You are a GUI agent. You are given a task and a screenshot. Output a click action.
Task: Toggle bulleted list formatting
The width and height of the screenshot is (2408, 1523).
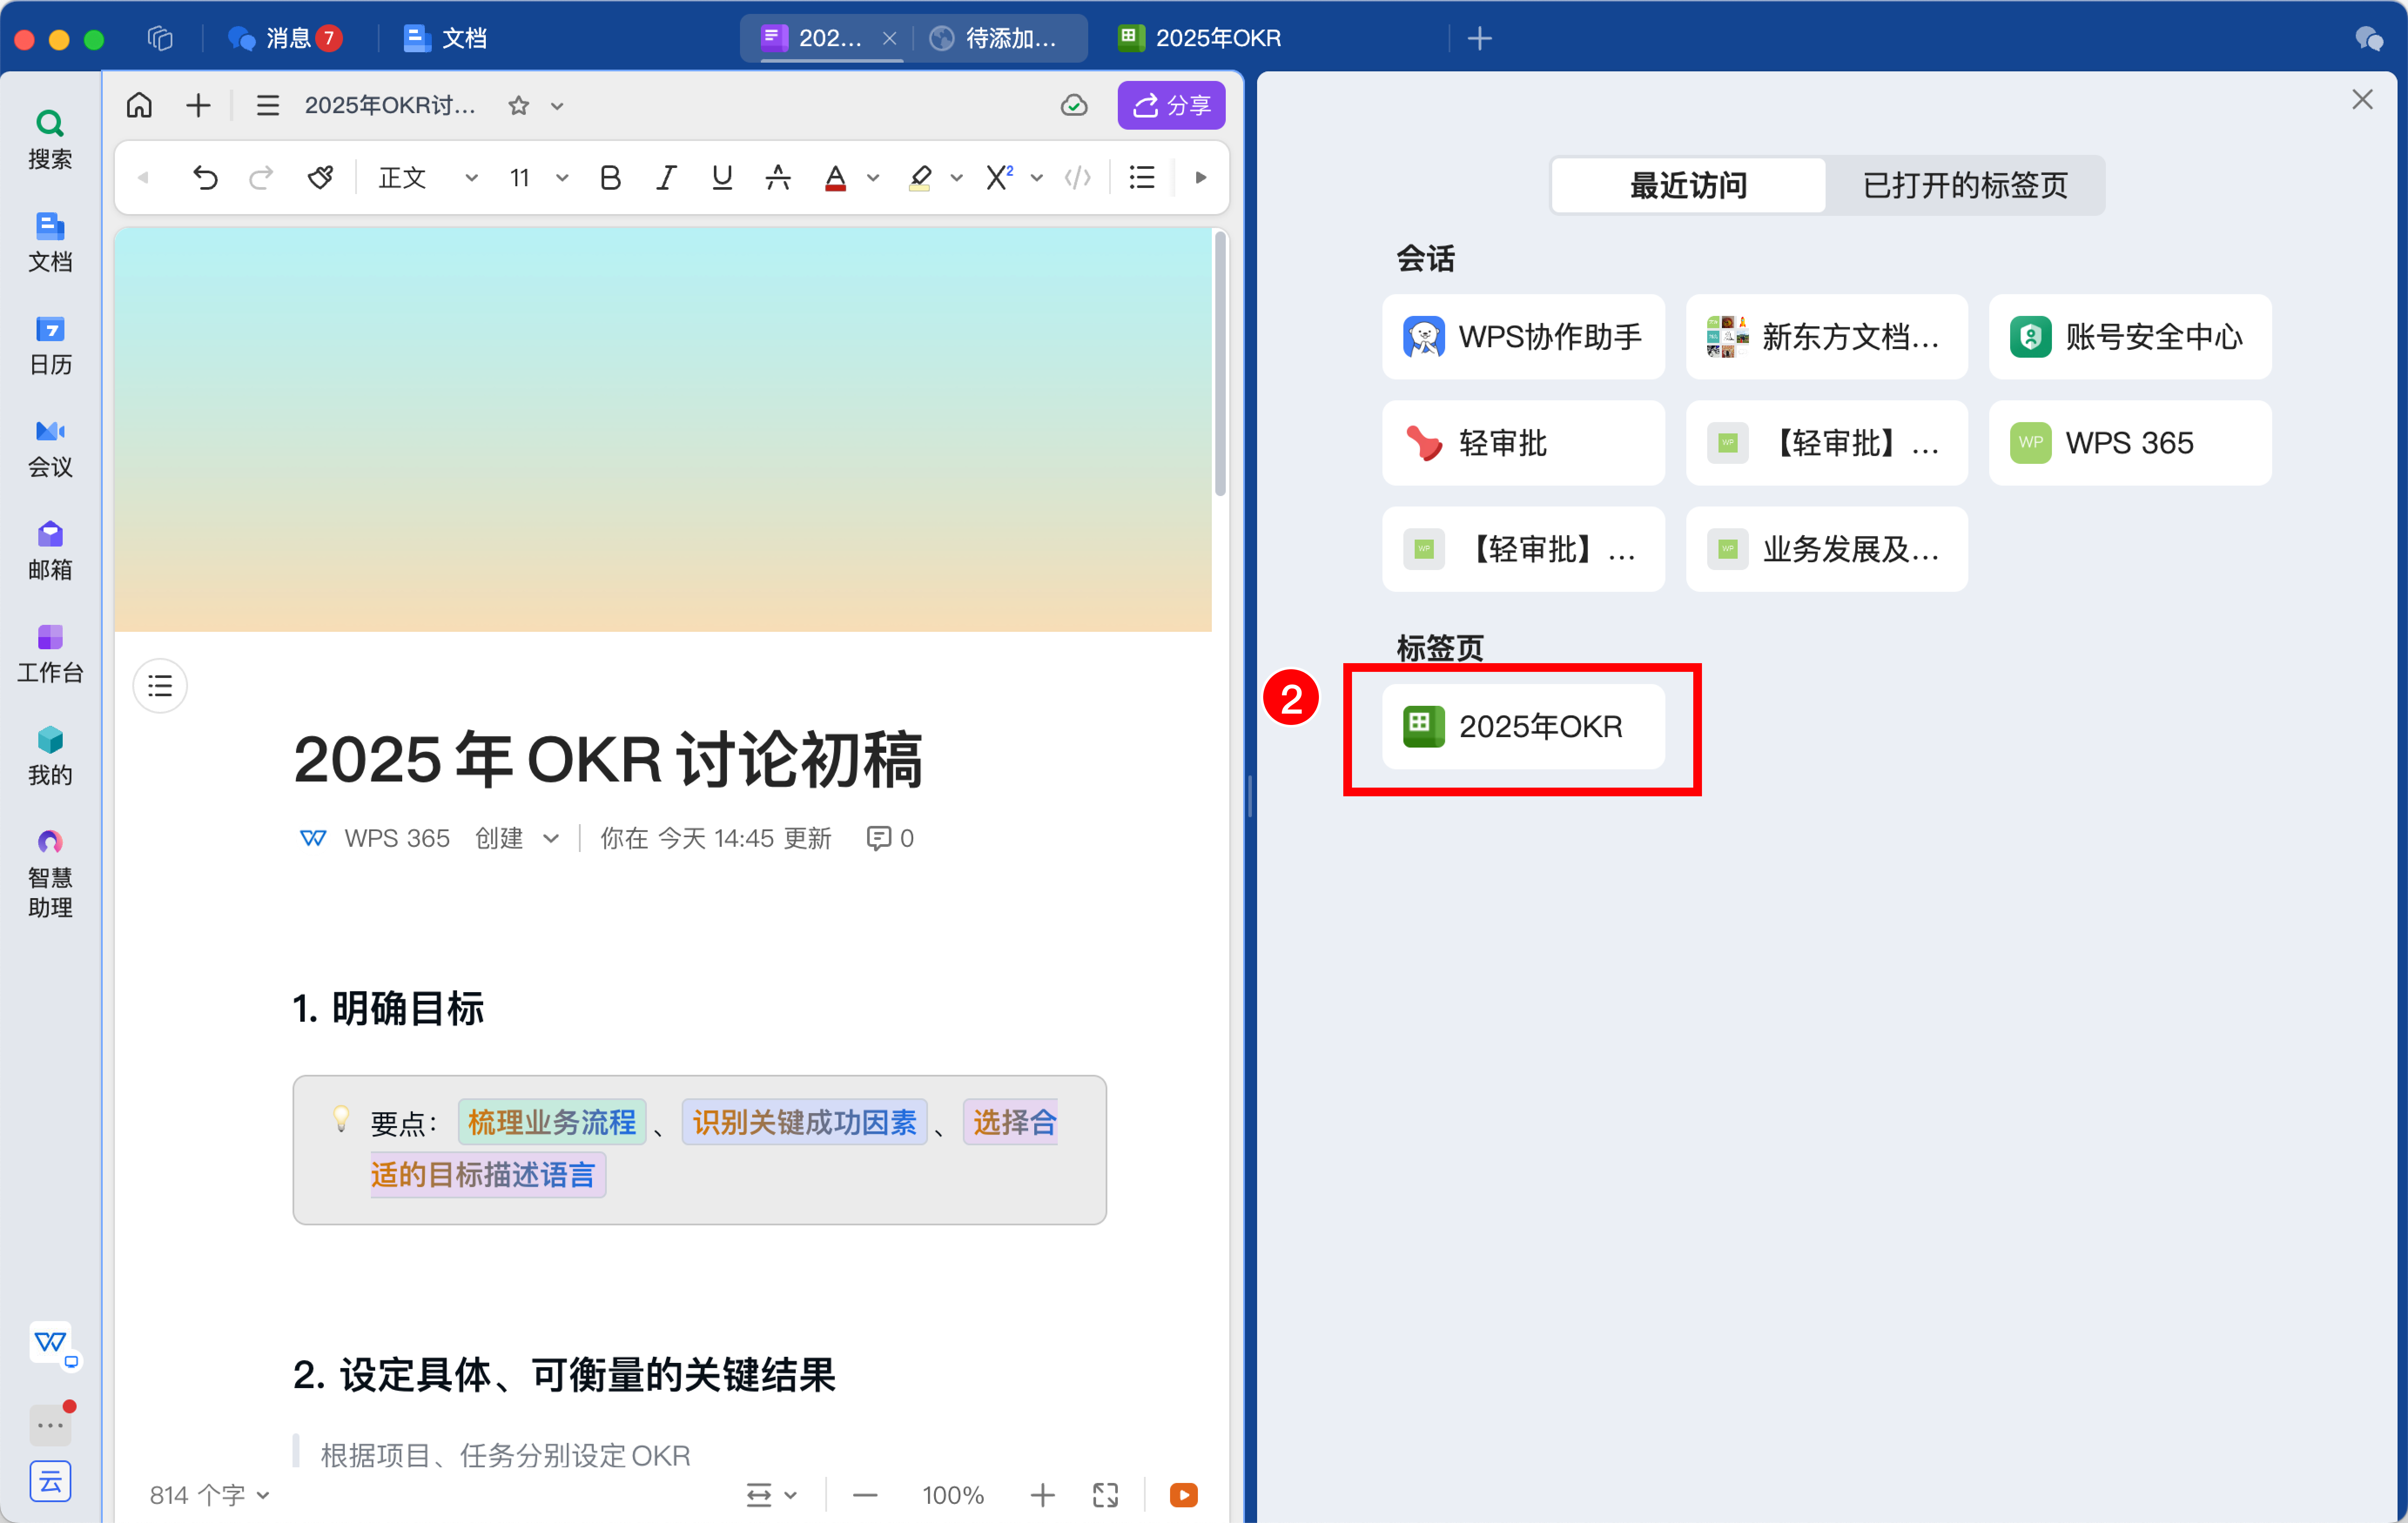click(x=1142, y=178)
